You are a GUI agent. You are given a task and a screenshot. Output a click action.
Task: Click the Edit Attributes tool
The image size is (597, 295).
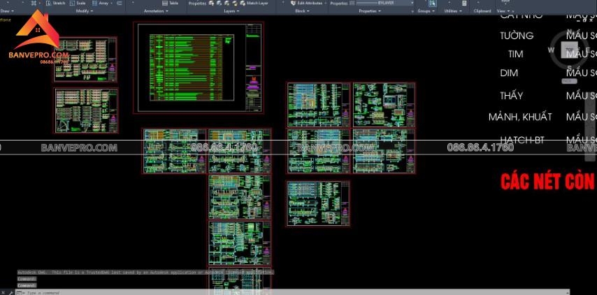coord(306,3)
